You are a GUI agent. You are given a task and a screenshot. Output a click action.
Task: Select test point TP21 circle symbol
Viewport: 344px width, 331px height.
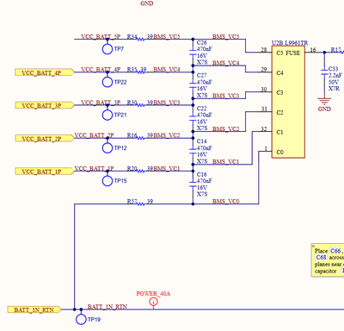[107, 115]
